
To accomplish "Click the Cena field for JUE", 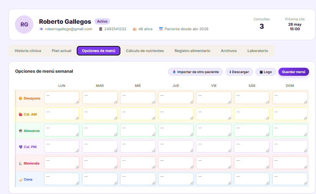I will coord(176,179).
